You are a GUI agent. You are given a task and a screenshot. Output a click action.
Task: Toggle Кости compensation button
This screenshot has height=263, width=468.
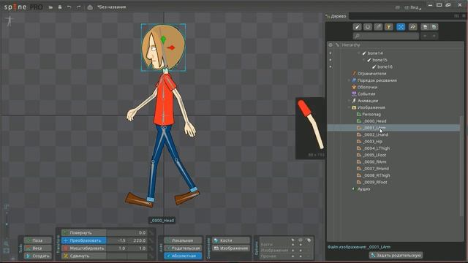point(231,240)
